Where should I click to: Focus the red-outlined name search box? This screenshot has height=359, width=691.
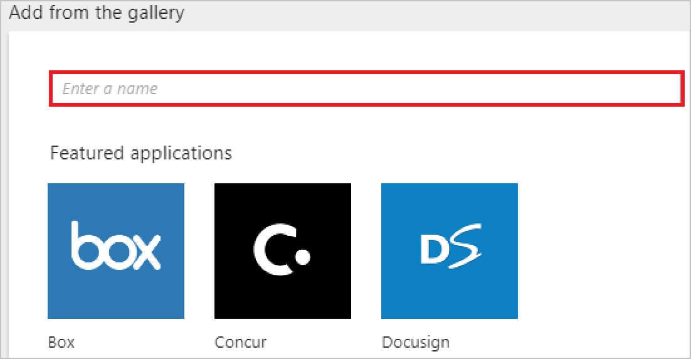366,88
